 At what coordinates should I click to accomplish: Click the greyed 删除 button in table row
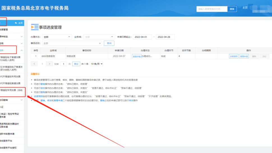(254, 56)
